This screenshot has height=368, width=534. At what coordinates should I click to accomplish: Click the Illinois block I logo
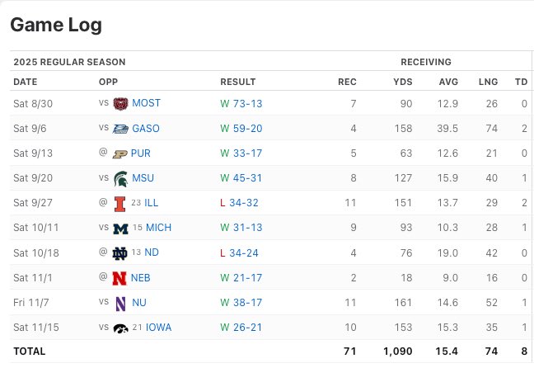pyautogui.click(x=119, y=204)
